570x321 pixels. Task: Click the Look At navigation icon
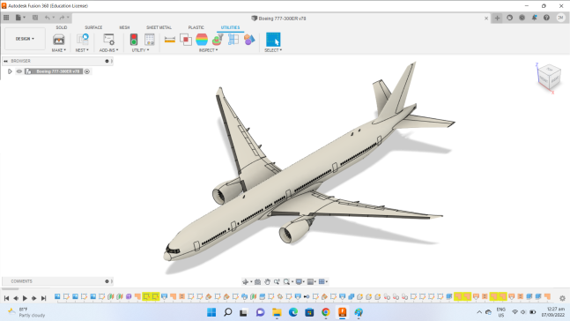258,281
